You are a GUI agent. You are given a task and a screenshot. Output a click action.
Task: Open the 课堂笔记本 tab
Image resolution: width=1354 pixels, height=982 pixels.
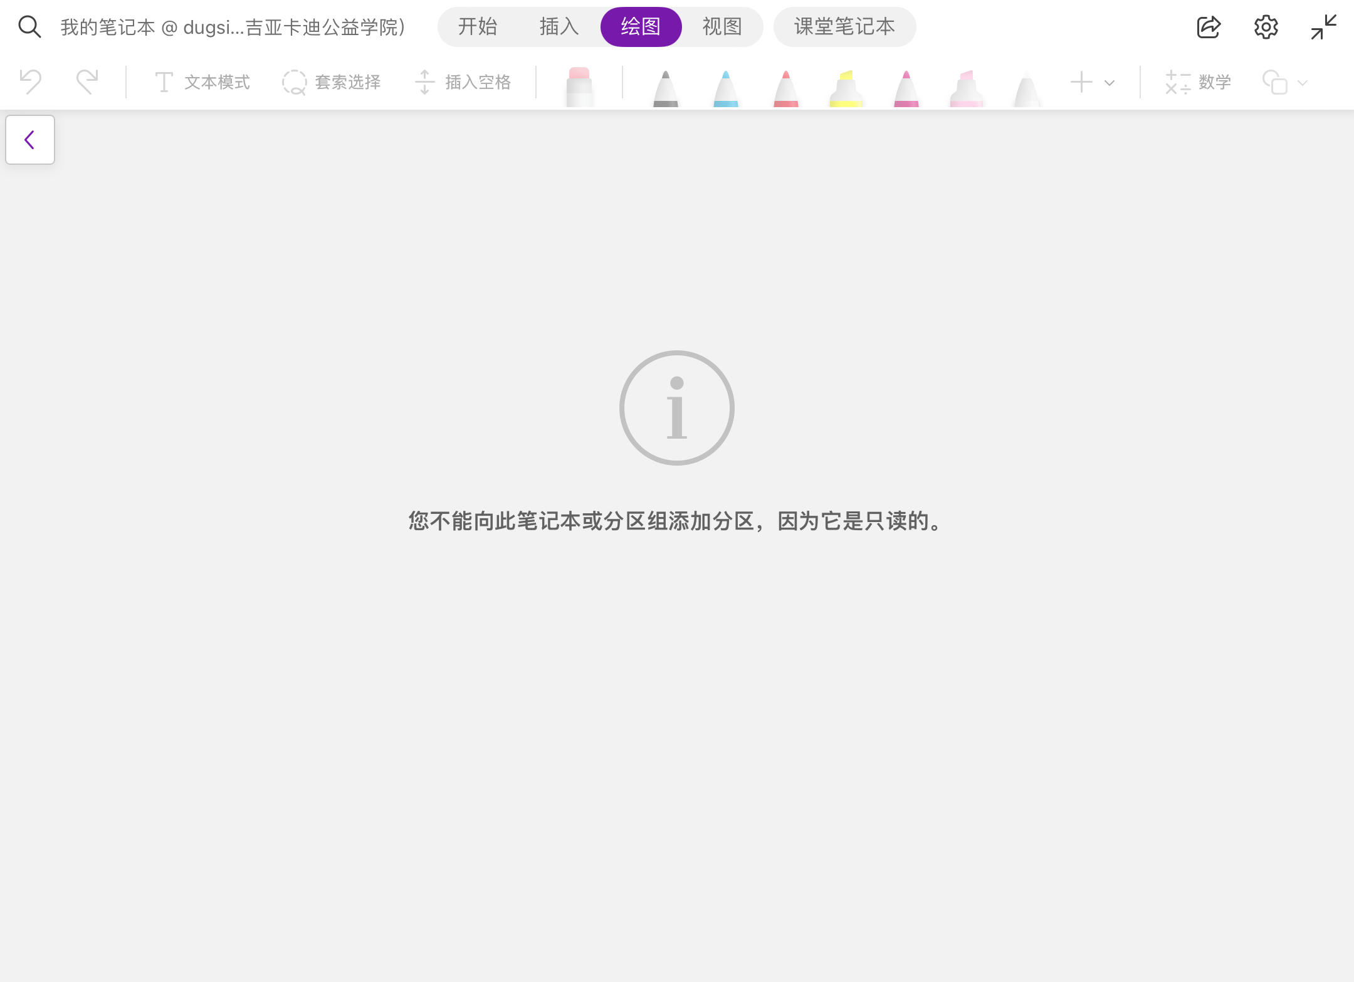[x=844, y=27]
